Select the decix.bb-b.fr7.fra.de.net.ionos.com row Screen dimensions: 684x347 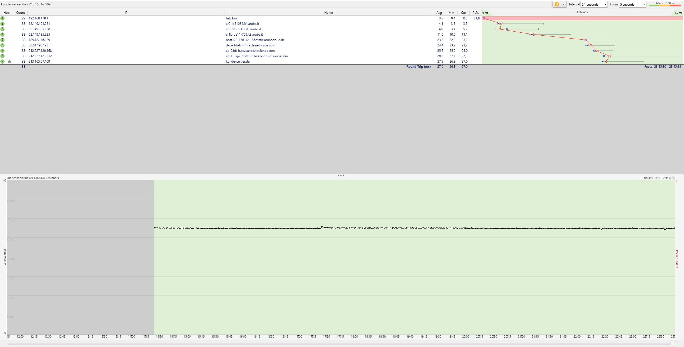click(x=250, y=45)
